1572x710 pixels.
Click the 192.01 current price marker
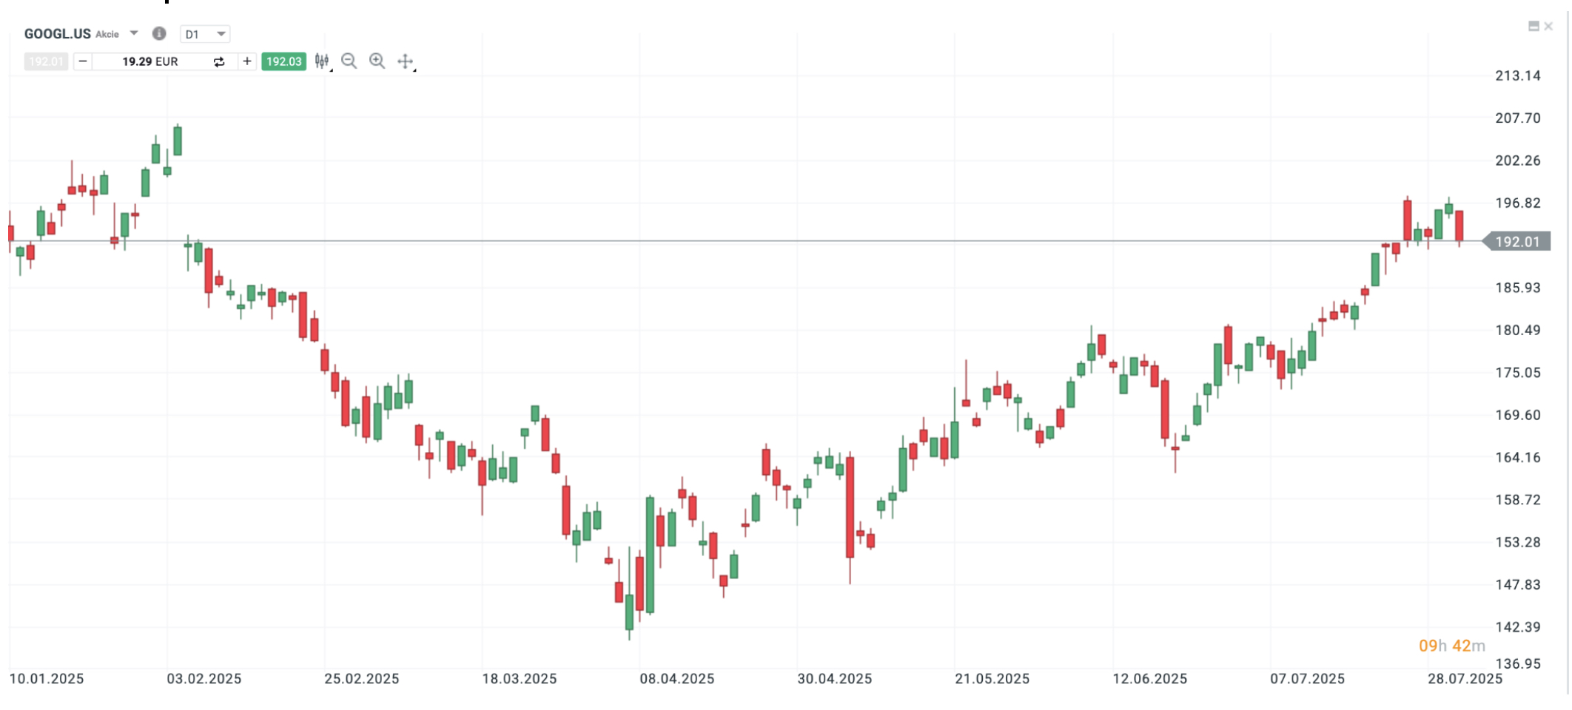[1517, 242]
